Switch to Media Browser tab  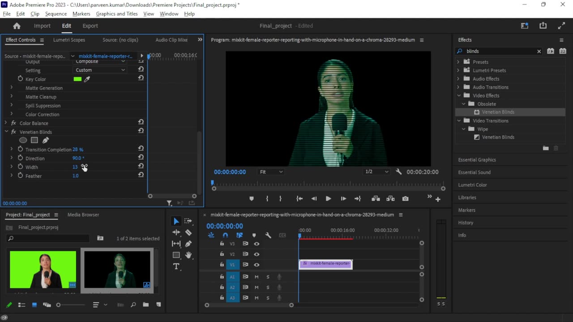(83, 215)
